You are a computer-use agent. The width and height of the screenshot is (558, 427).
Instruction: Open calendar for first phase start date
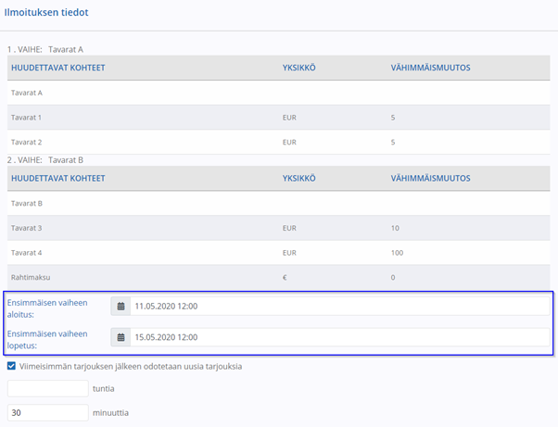pyautogui.click(x=121, y=306)
